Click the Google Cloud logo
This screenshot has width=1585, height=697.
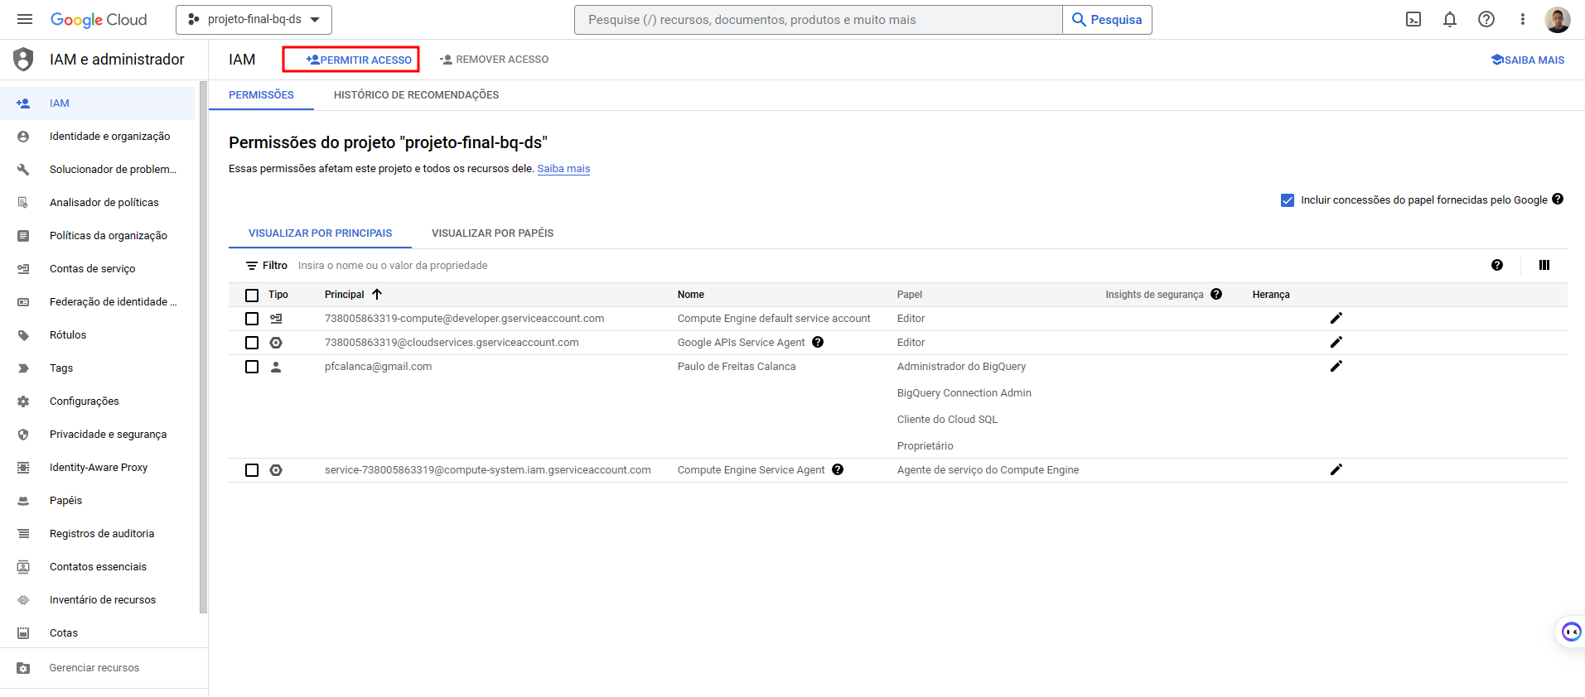(99, 19)
